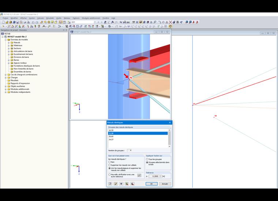Screen dimensions: 278x201
Task: Expand the Charges tree node
Action: (6, 77)
